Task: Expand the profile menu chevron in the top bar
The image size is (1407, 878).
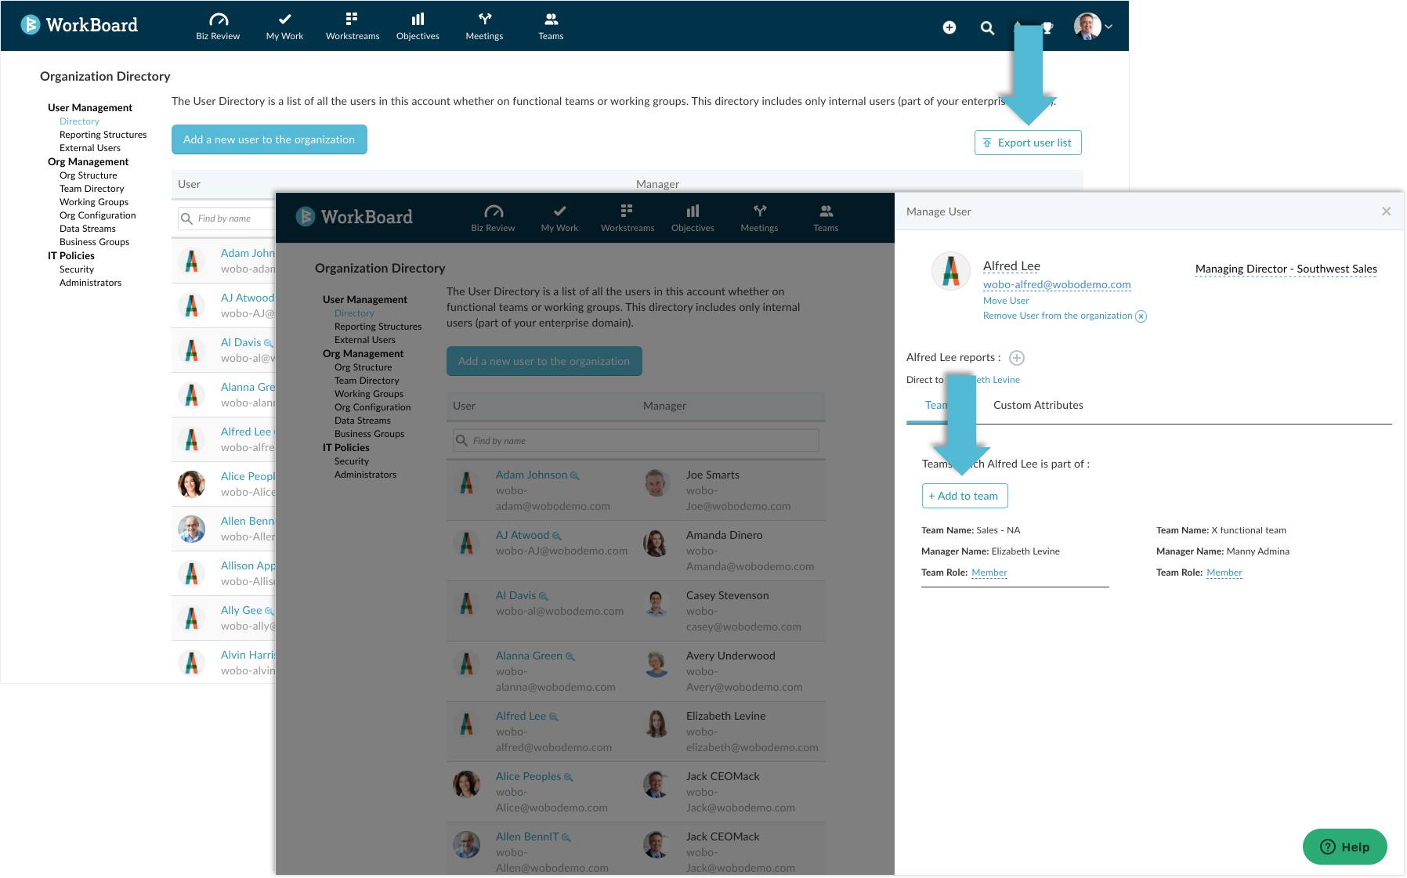Action: pyautogui.click(x=1109, y=27)
